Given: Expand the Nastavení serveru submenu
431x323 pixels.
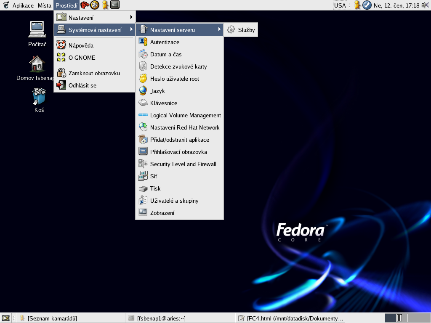Looking at the screenshot, I should [179, 30].
